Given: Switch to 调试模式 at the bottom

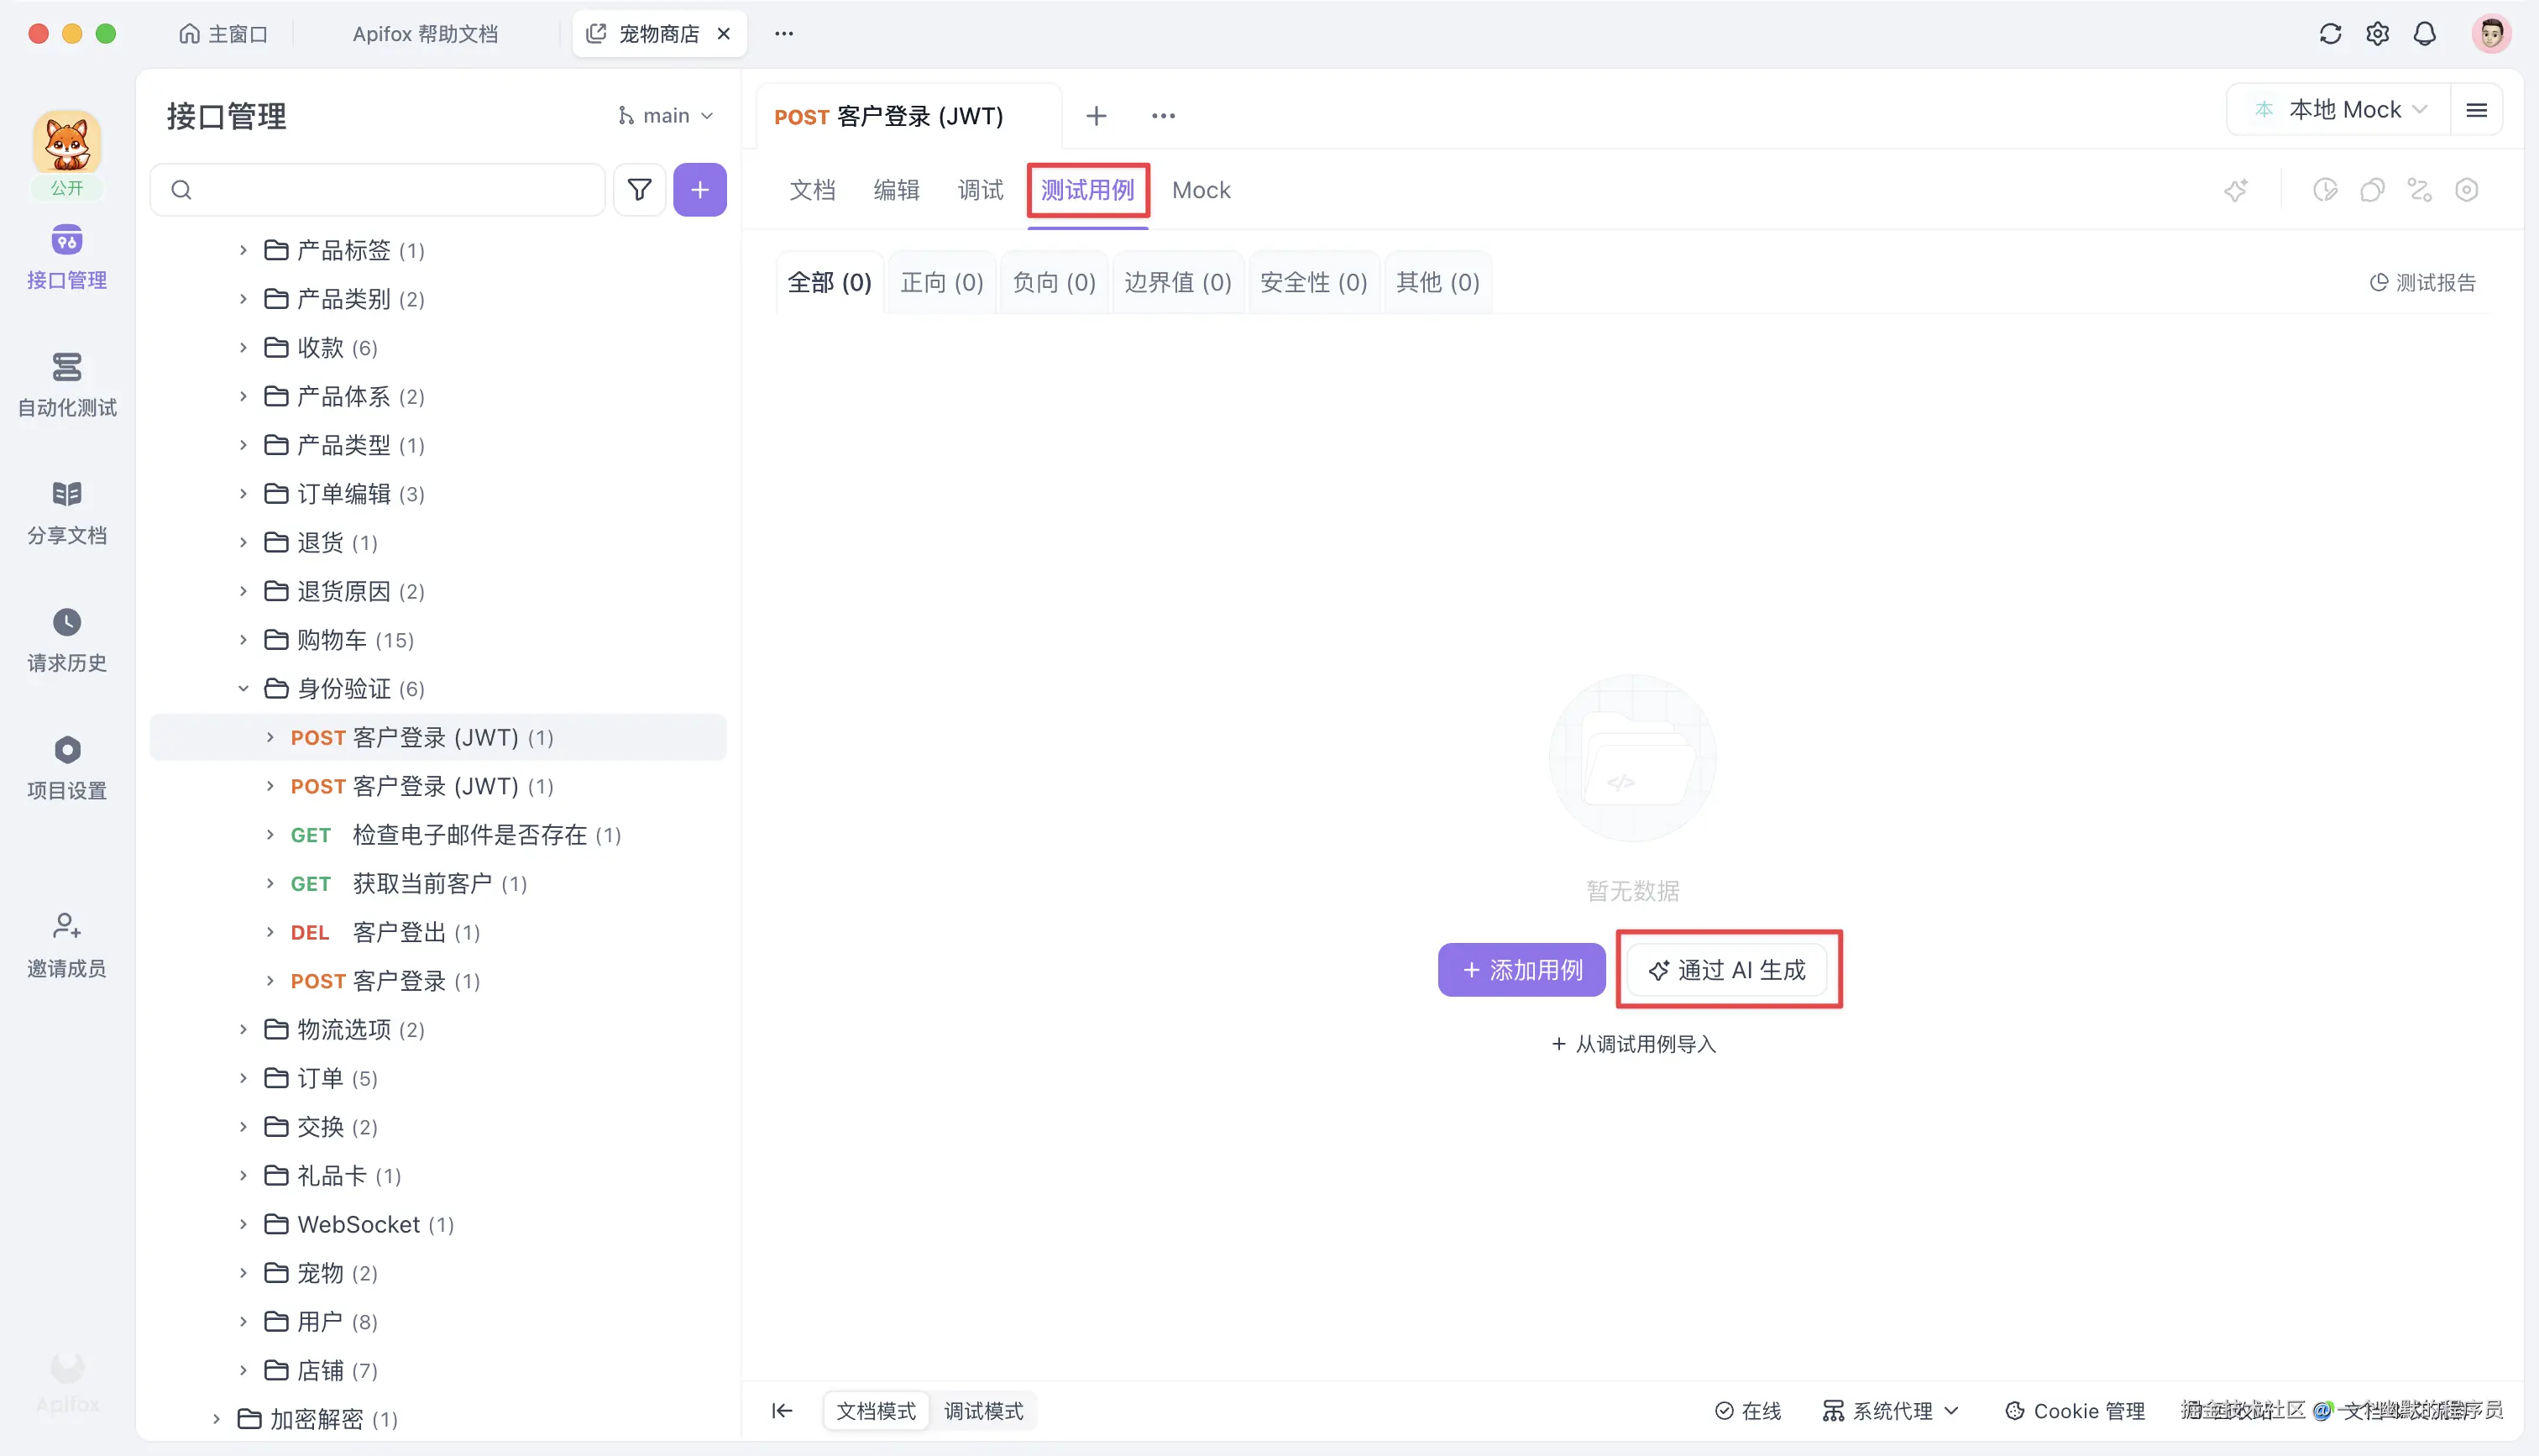Looking at the screenshot, I should coord(984,1410).
